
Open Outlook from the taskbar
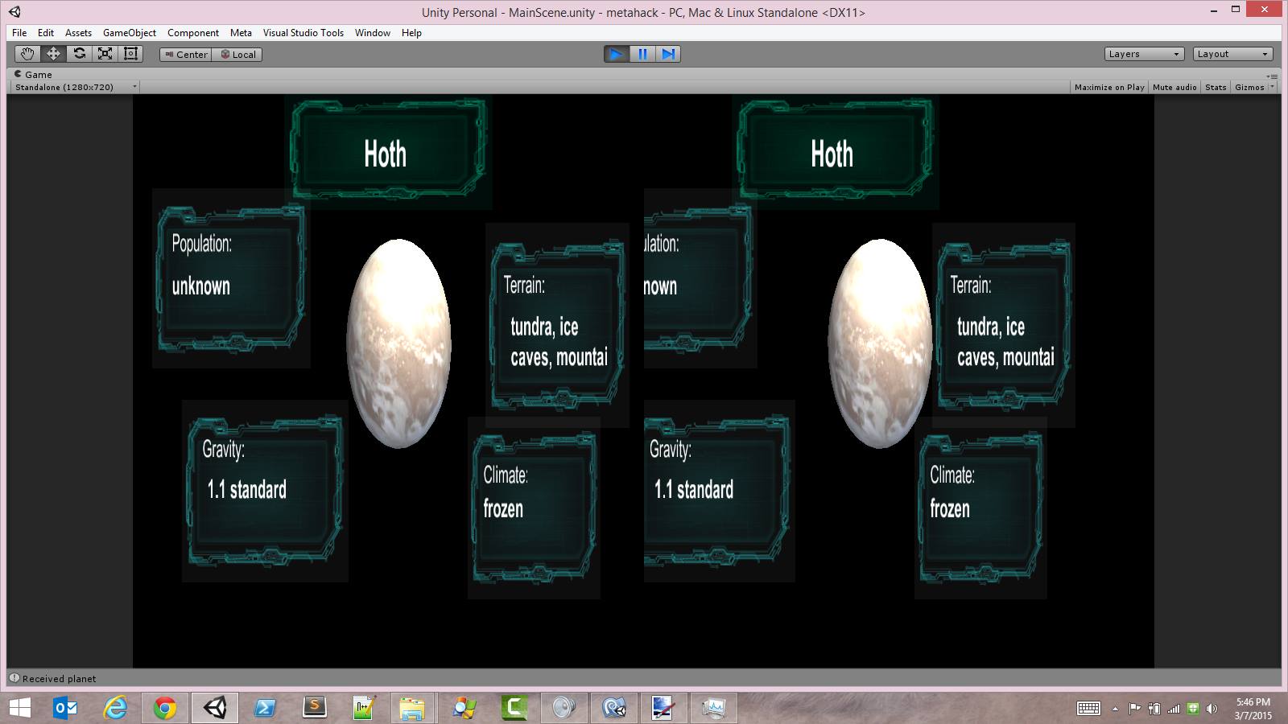[65, 708]
